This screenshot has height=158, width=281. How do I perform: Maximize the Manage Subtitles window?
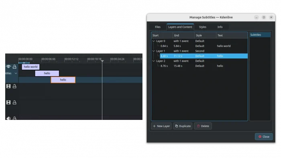264,17
